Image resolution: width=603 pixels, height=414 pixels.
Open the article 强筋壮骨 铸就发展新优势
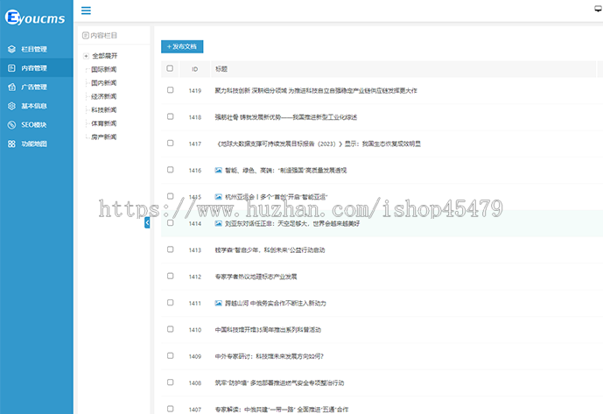coord(285,117)
